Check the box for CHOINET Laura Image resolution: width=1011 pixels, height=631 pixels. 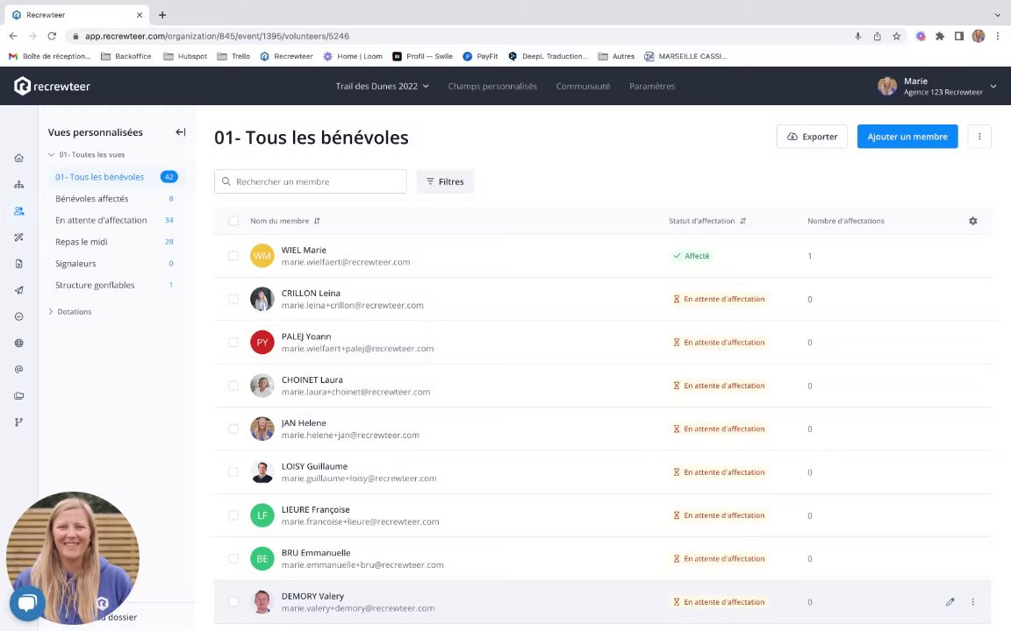tap(233, 386)
